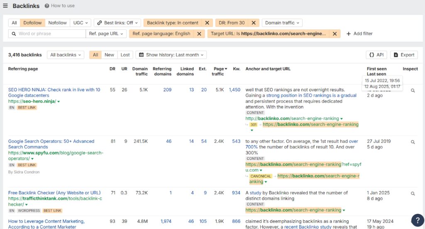Open the seo-hero.ninja URL link
This screenshot has height=229, width=425.
pos(32,101)
